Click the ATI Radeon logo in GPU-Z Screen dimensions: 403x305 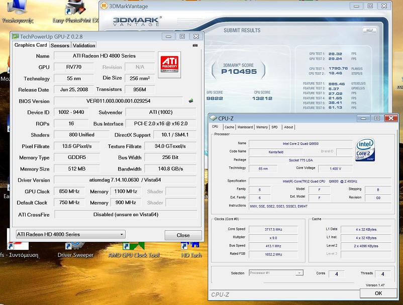[169, 65]
